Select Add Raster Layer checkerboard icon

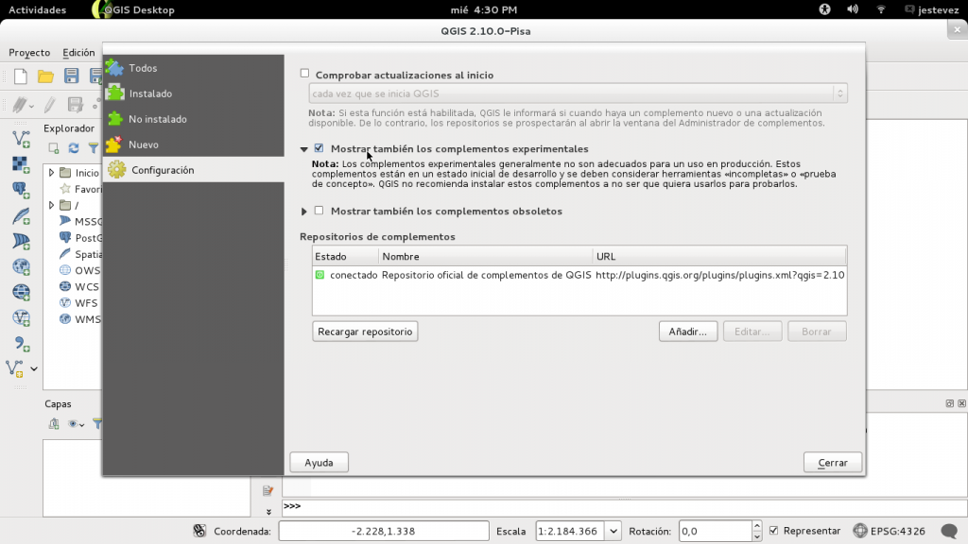point(21,164)
